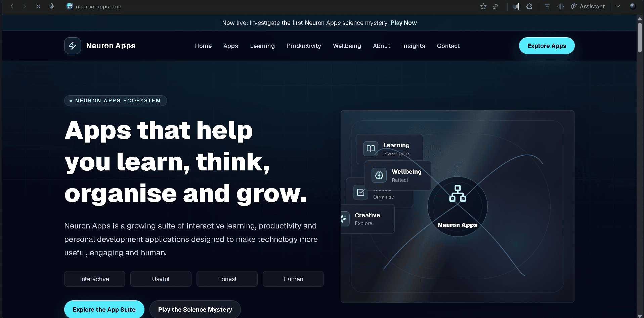Open the reader view lines icon
Viewport: 644px width, 318px height.
coord(547,6)
